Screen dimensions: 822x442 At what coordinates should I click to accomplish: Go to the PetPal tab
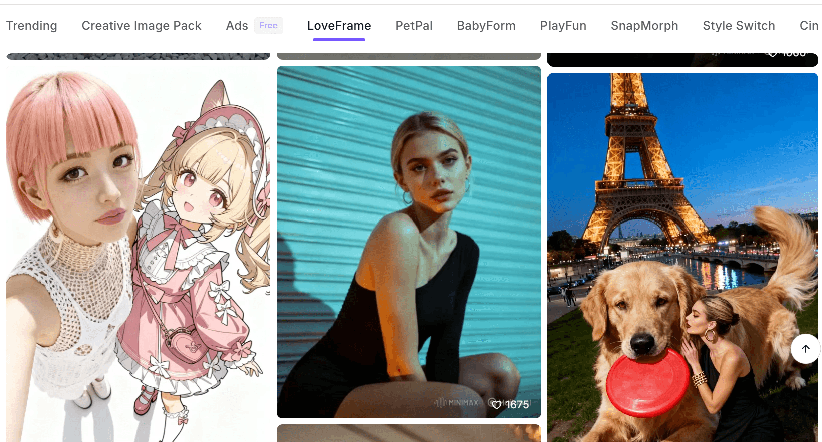414,26
